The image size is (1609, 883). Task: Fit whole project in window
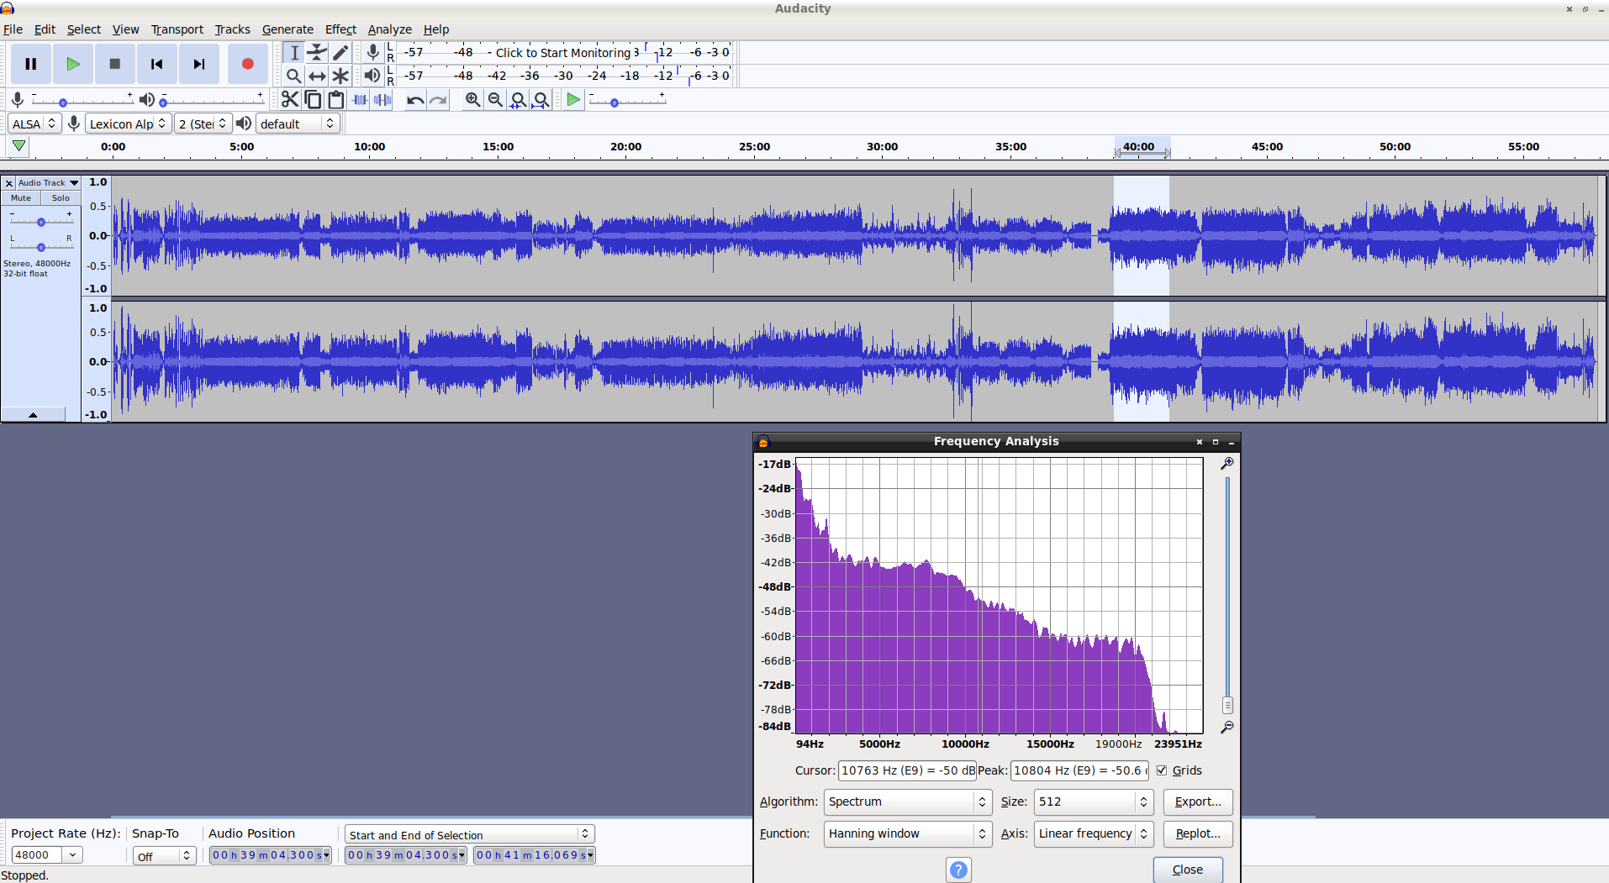tap(541, 100)
